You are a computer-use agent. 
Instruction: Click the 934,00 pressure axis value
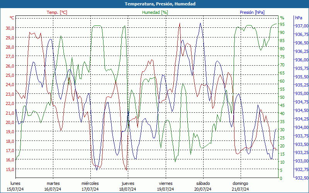(x=302, y=127)
